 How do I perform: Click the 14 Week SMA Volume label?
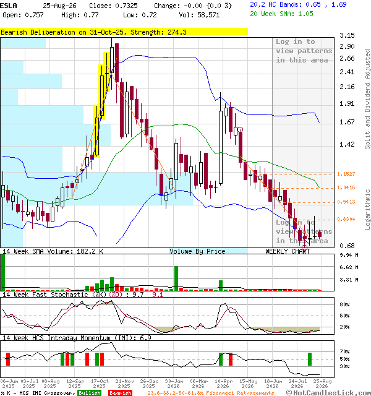(x=53, y=251)
